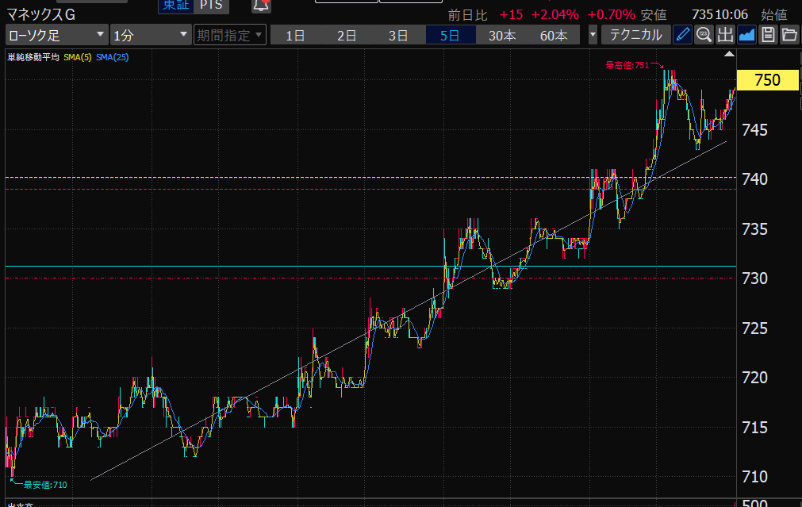The height and width of the screenshot is (507, 802).
Task: Click the 715 price axis label
Action: tap(755, 427)
